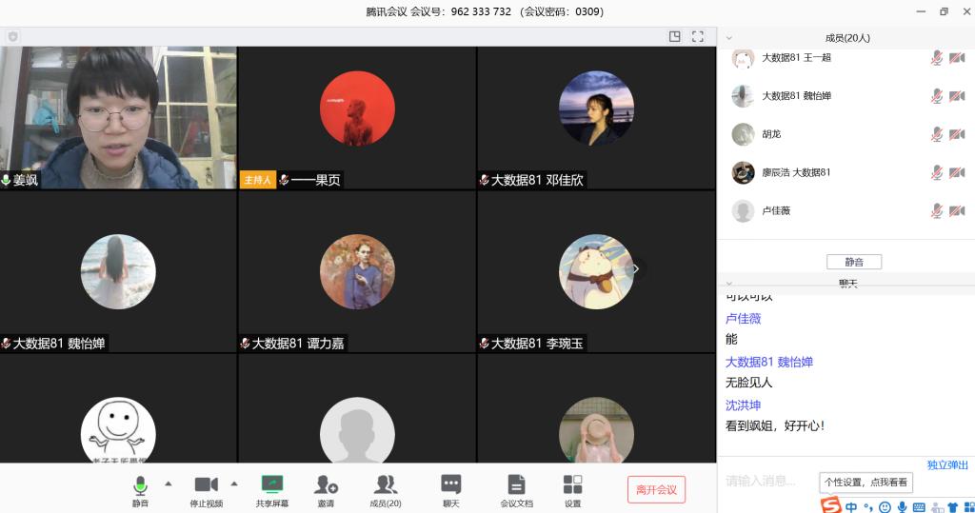
Task: Expand video options arrow next to 停止视频
Action: (234, 483)
